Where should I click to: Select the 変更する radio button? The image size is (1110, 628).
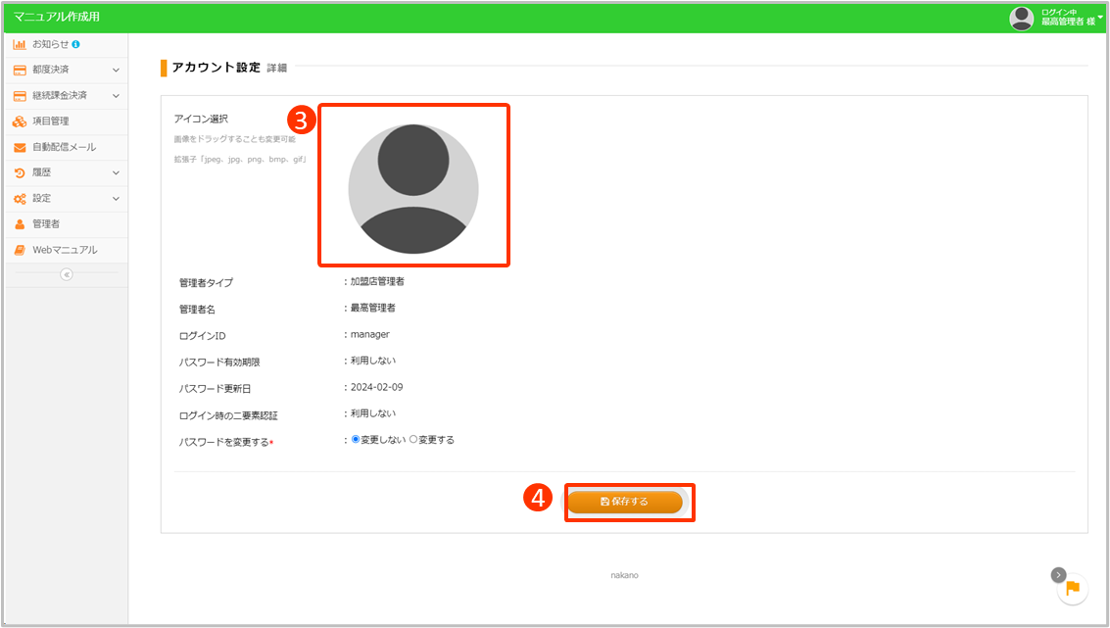coord(413,440)
